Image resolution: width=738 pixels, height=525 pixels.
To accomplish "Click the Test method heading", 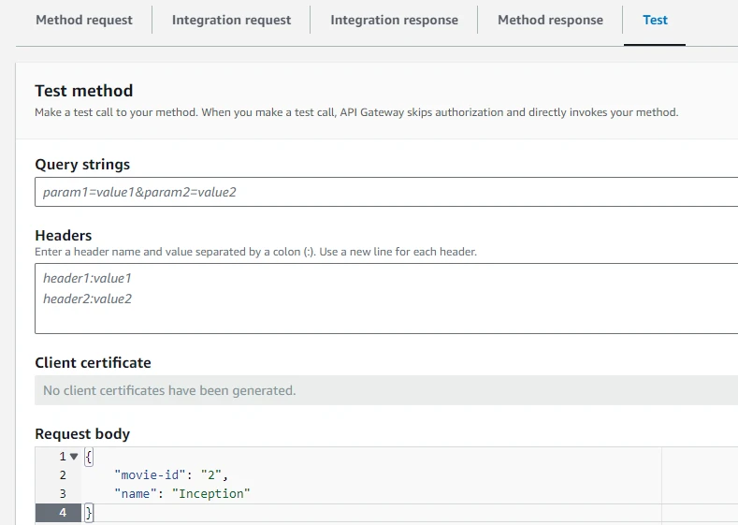I will [84, 91].
